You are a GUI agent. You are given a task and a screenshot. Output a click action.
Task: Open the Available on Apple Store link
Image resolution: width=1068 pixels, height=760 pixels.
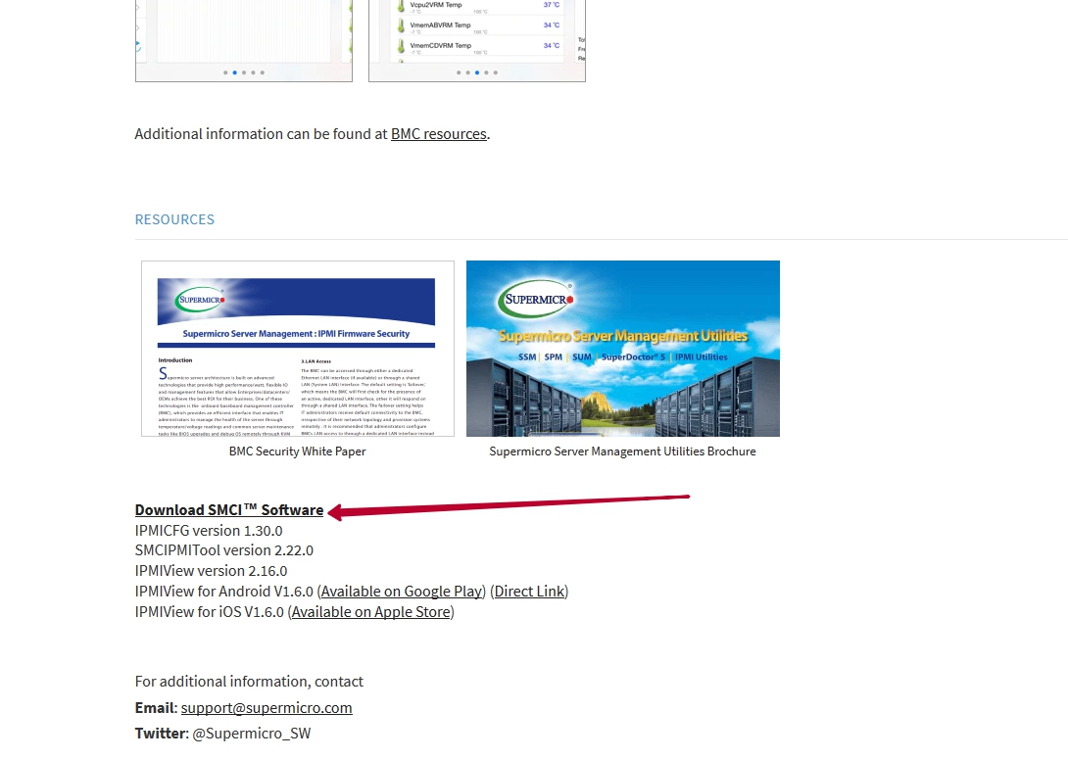click(371, 611)
